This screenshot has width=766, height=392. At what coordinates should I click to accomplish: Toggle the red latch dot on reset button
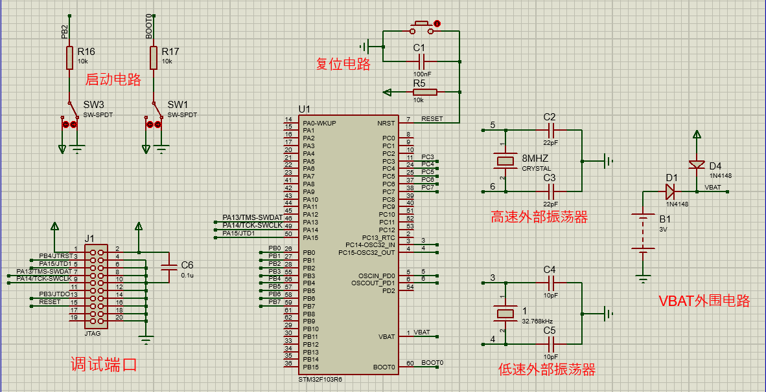[437, 23]
